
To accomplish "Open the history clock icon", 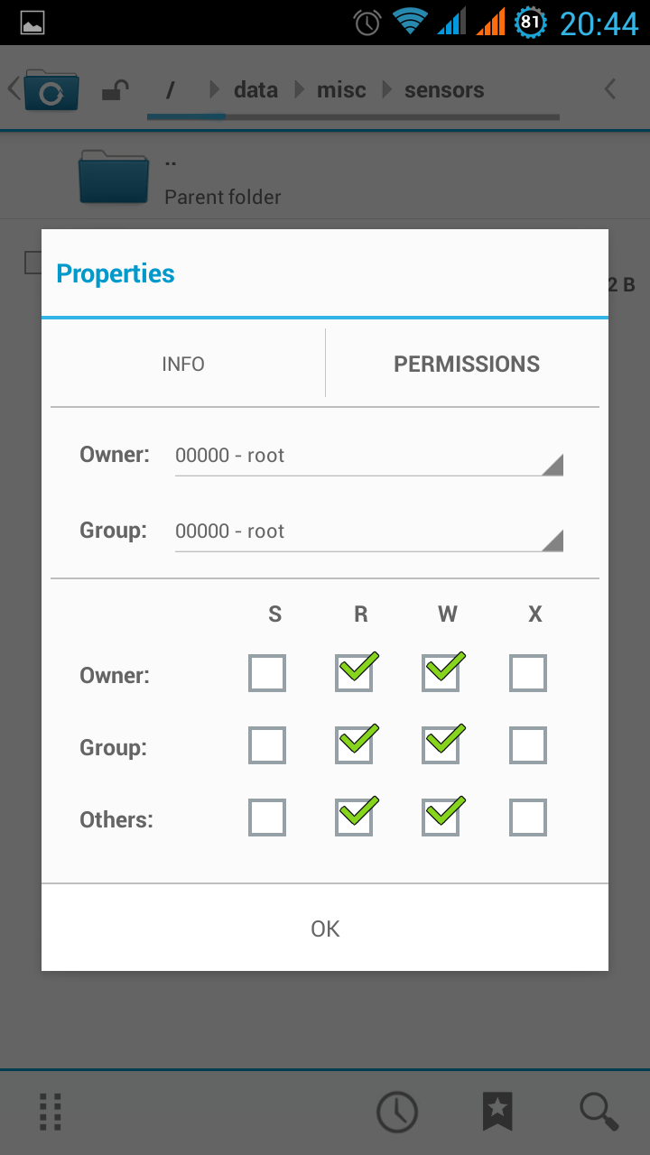I will 397,1112.
